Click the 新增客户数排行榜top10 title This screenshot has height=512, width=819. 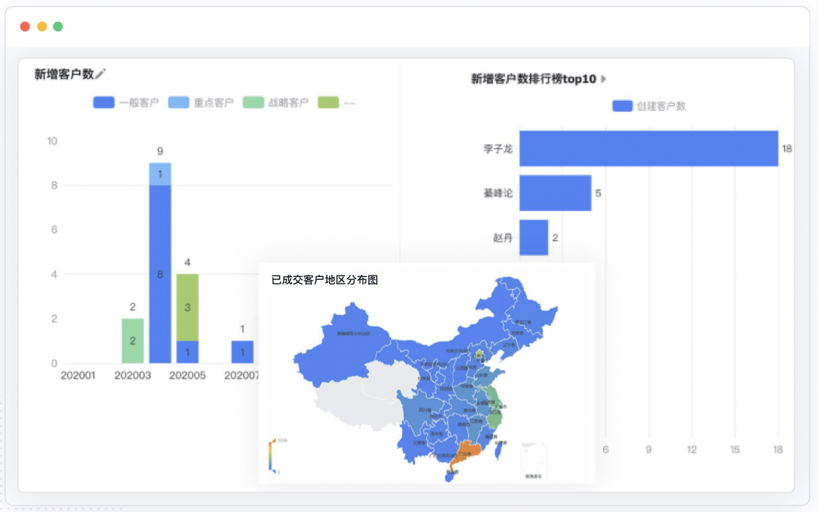(x=533, y=79)
